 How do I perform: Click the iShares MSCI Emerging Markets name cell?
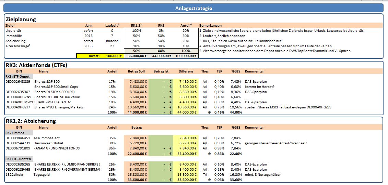click(58, 107)
